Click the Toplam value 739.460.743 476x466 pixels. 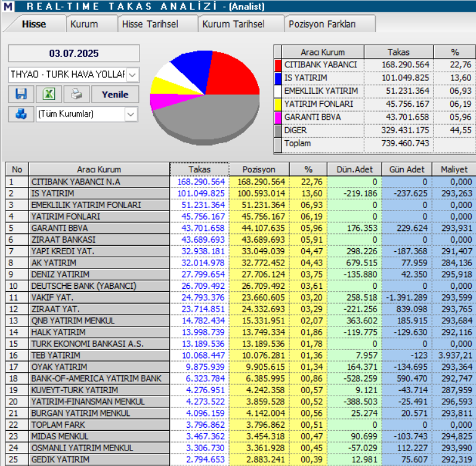(x=405, y=143)
